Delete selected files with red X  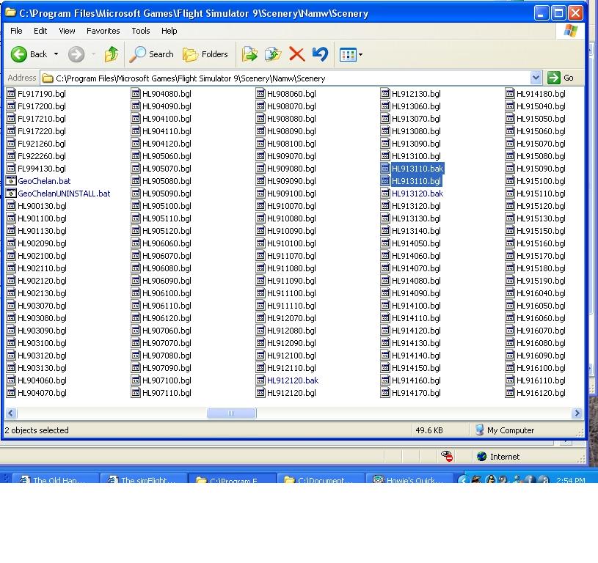pos(296,54)
